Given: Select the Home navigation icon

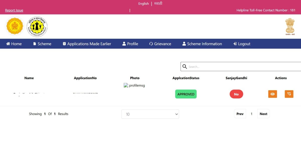Looking at the screenshot, I should tap(9, 44).
